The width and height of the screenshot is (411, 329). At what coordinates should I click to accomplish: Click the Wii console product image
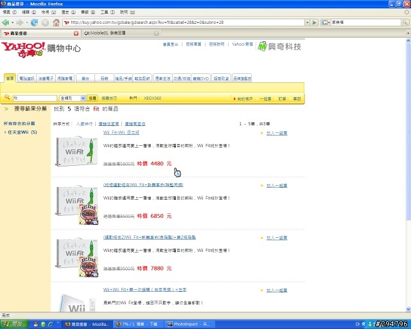tap(77, 302)
